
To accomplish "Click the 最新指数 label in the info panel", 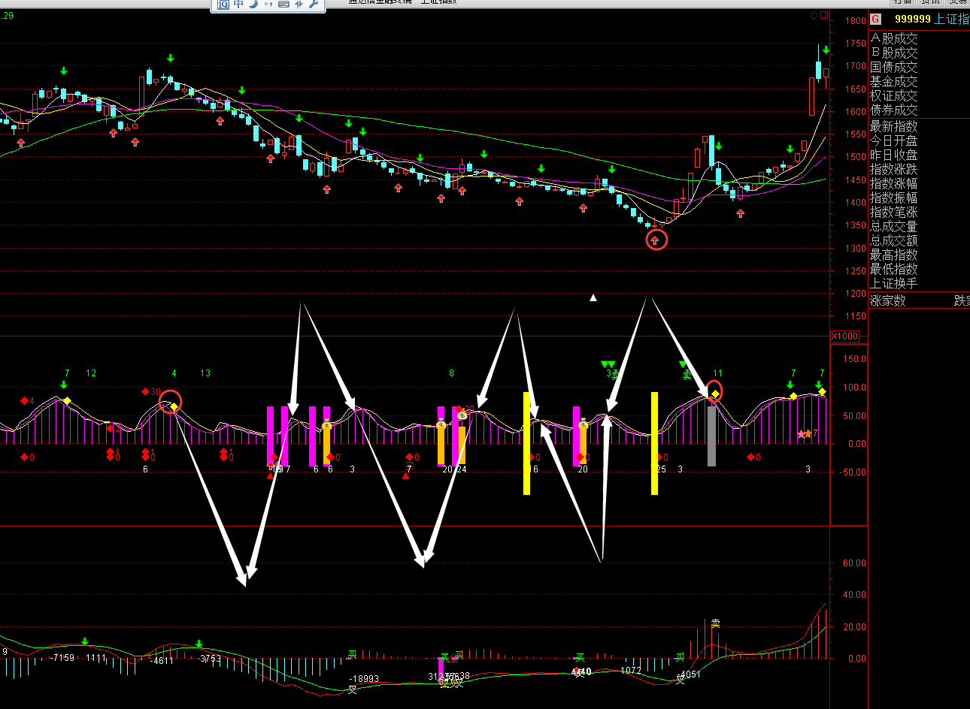I will click(x=894, y=126).
